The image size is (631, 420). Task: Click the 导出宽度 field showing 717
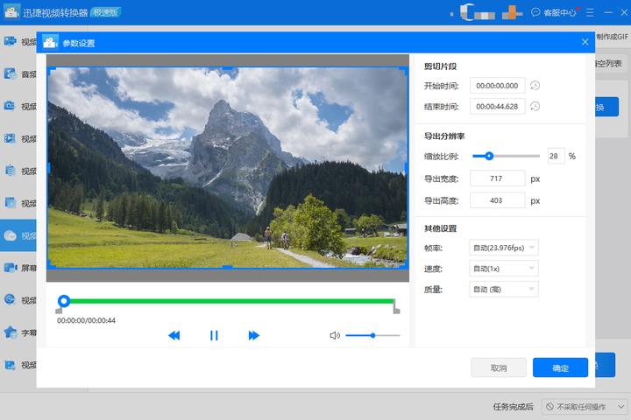point(498,178)
